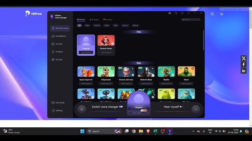
Task: Share on Facebook
Action: (x=243, y=64)
